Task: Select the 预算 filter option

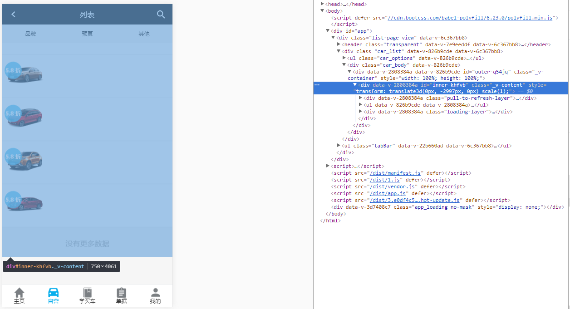Action: click(x=87, y=34)
